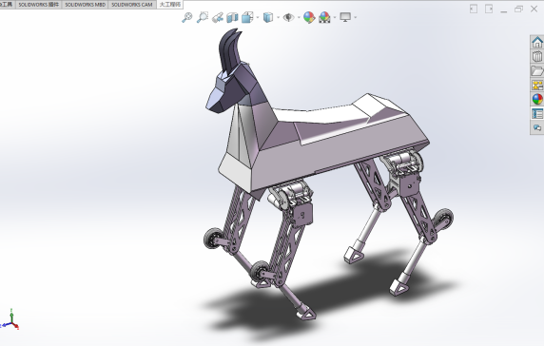Expand the View Orientation dropdown arrow

258,17
